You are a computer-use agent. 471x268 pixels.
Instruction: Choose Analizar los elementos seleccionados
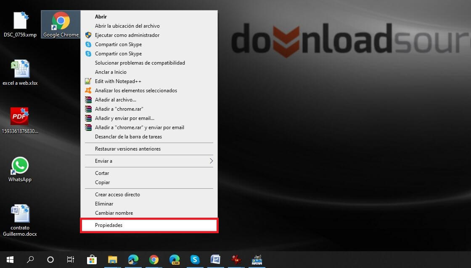[x=149, y=91]
